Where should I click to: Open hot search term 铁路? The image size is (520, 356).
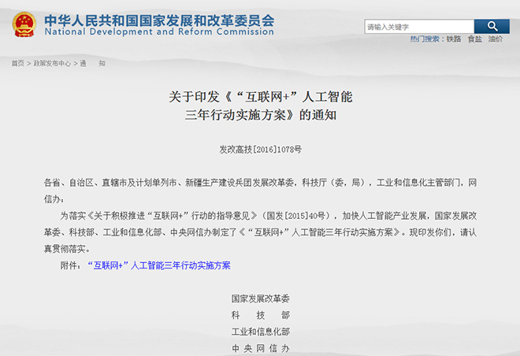pos(454,39)
